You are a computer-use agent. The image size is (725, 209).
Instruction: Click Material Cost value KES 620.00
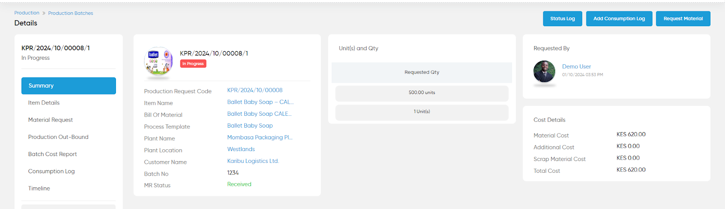[631, 134]
